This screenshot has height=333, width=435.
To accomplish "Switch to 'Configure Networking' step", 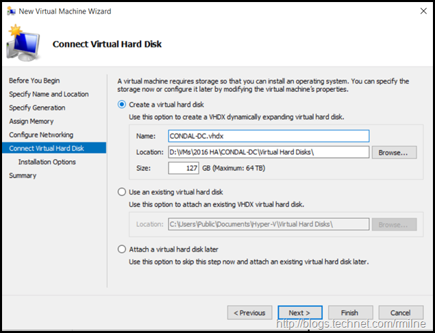I will pos(41,135).
